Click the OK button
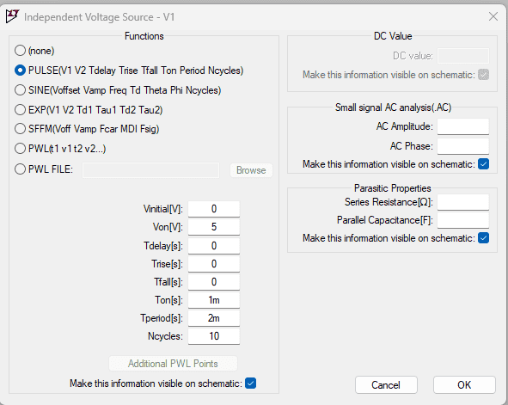508x405 pixels. (464, 385)
